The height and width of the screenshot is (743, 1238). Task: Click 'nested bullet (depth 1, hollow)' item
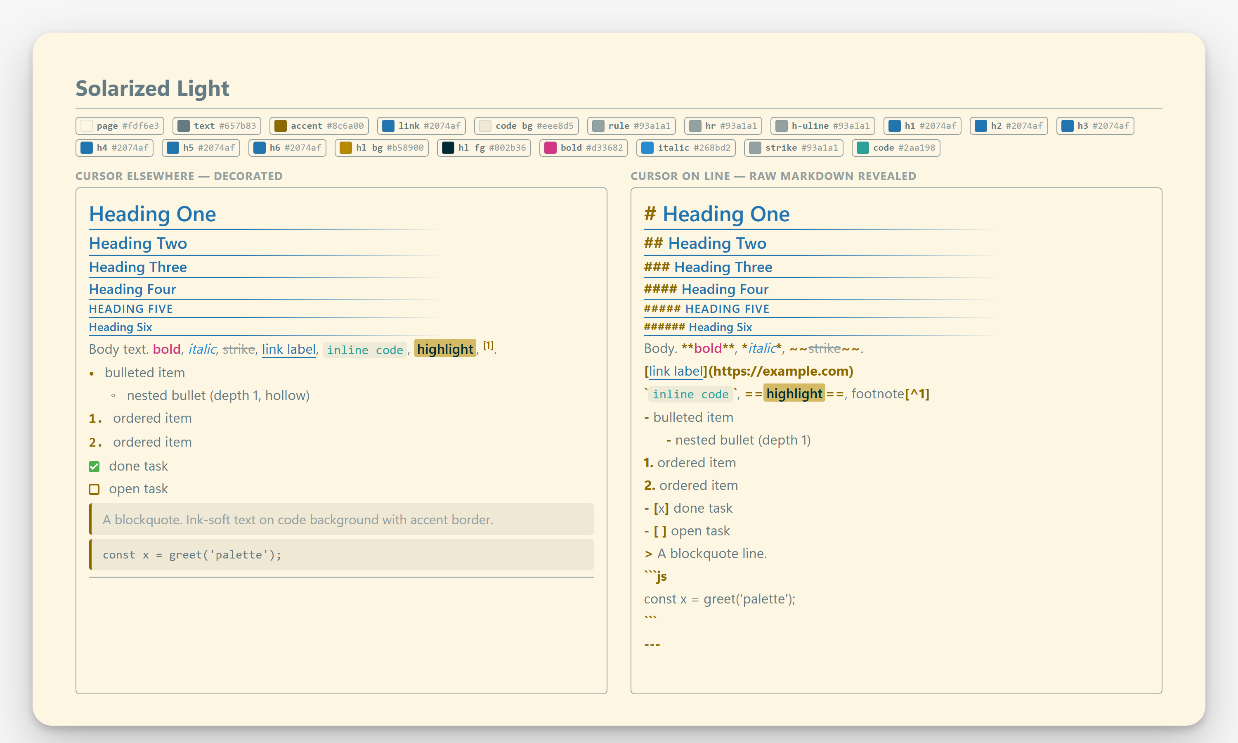coord(218,395)
